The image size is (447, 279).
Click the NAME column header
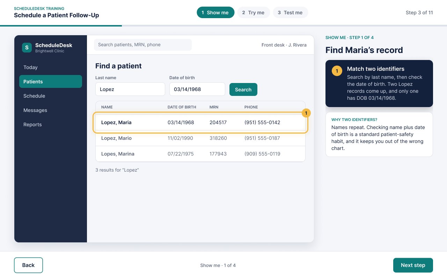(107, 107)
